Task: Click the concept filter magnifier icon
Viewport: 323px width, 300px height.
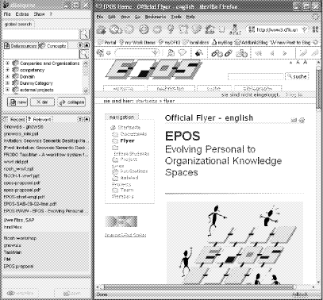Action: [x=84, y=54]
